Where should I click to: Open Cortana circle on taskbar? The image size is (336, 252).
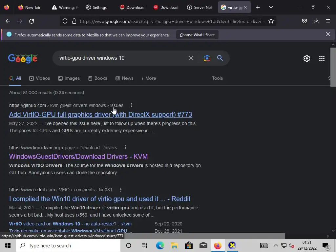[x=129, y=245]
